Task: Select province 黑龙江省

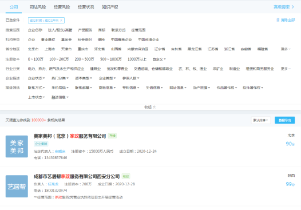Action: tap(195, 49)
